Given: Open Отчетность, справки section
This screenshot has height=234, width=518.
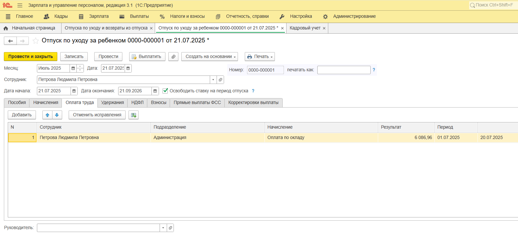Looking at the screenshot, I should 242,17.
